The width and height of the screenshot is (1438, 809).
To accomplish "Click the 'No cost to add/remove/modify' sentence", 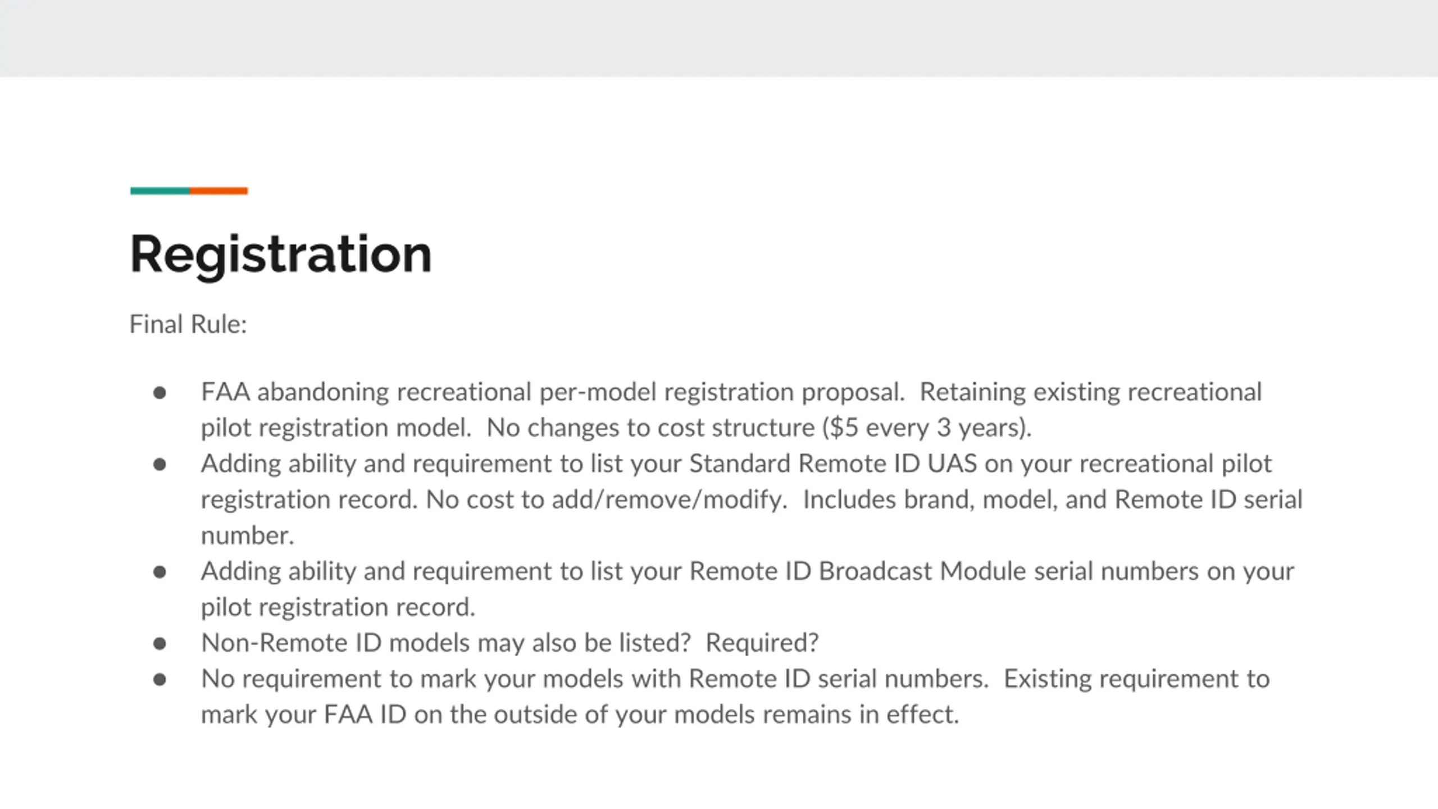I will (607, 500).
